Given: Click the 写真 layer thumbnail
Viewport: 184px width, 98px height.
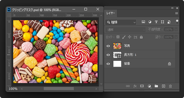Looking at the screenshot, I should coord(117,46).
